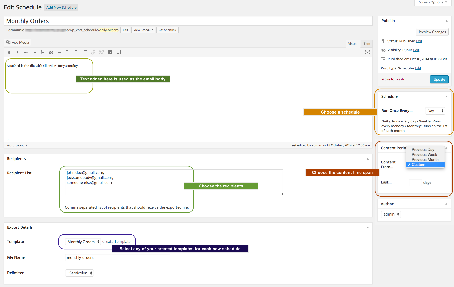This screenshot has width=454, height=287.
Task: Switch to the Text editor tab
Action: [367, 44]
